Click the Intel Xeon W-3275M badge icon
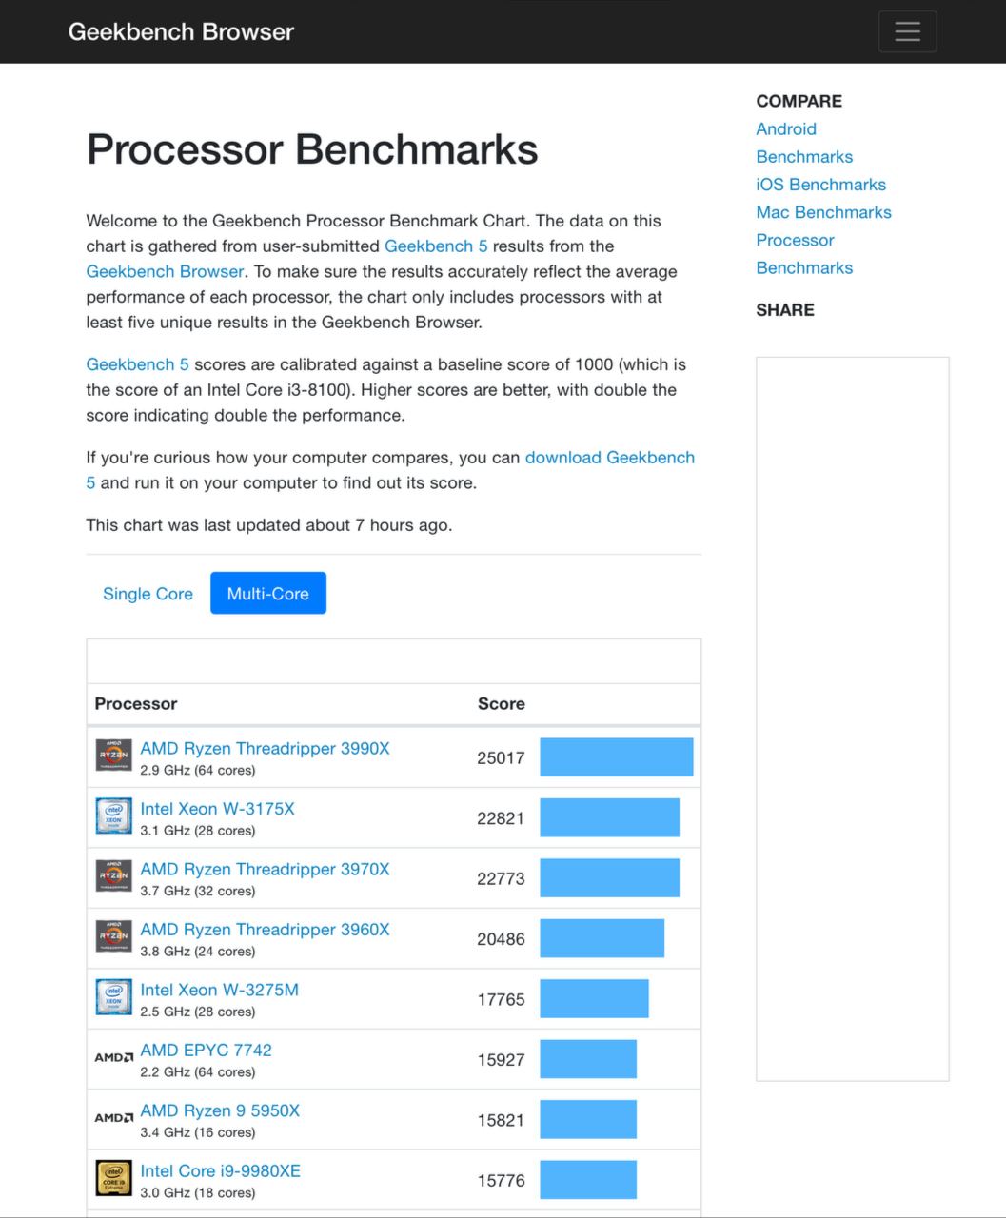 [113, 997]
